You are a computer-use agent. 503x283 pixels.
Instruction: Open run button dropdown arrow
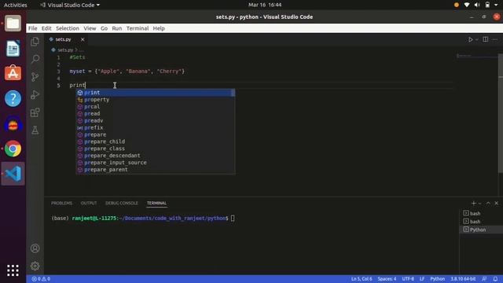pyautogui.click(x=477, y=39)
